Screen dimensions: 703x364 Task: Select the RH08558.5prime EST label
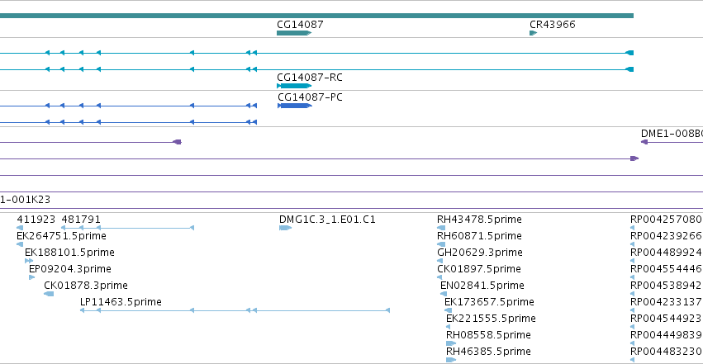488,335
